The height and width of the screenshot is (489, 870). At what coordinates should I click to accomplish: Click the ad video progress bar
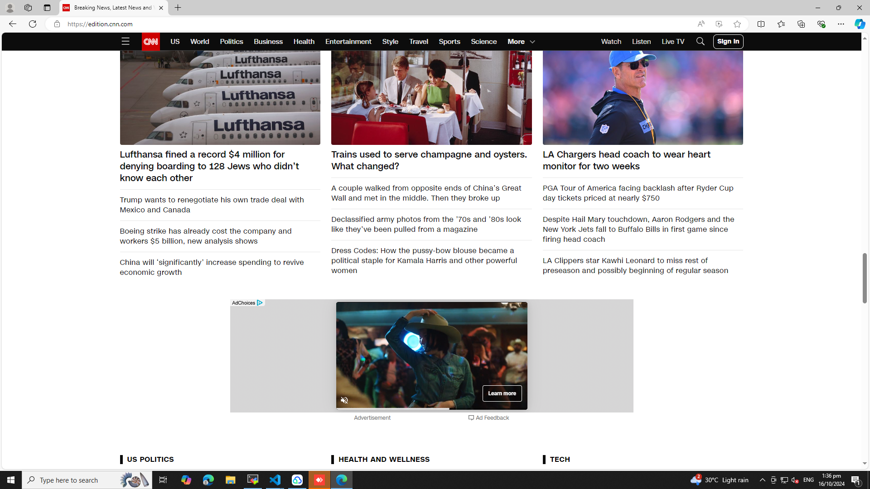(x=431, y=409)
